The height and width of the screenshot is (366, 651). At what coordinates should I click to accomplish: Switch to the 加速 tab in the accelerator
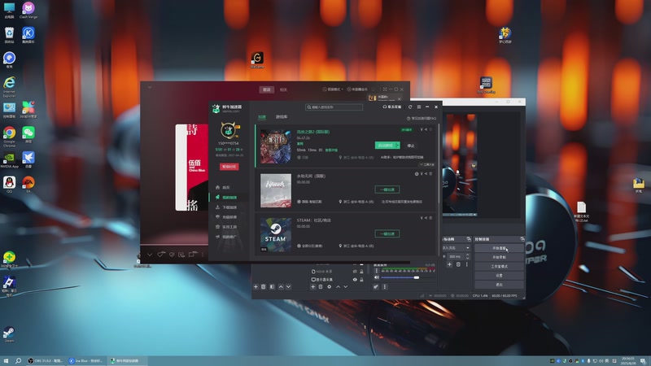tap(262, 117)
